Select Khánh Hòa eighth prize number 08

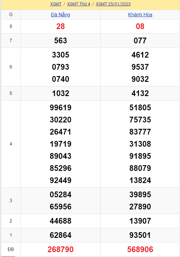140,26
